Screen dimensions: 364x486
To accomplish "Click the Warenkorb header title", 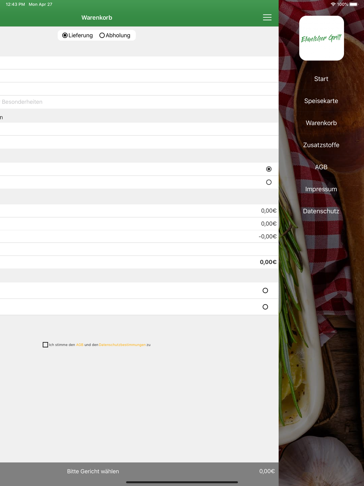I will [97, 17].
